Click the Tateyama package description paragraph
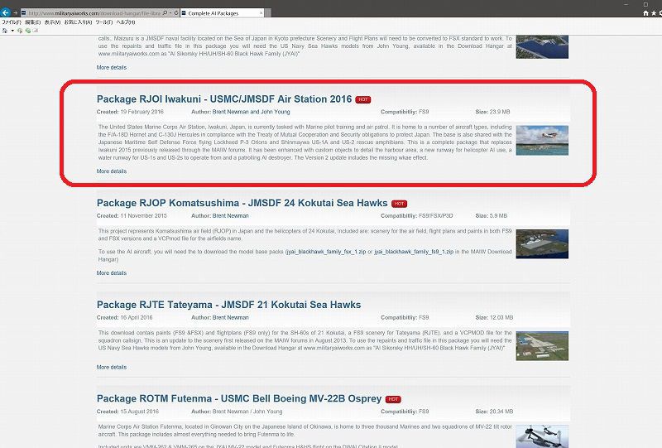This screenshot has width=662, height=448. (305, 340)
